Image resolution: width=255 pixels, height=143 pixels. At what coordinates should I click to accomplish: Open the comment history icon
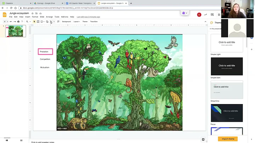[212, 15]
